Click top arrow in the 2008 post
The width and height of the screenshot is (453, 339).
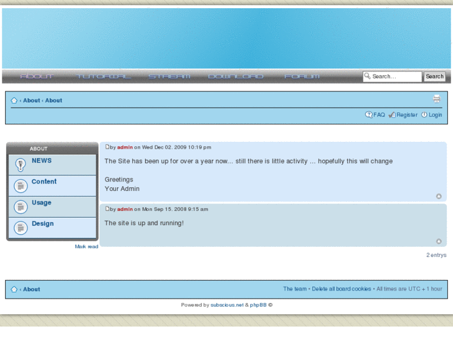(439, 241)
